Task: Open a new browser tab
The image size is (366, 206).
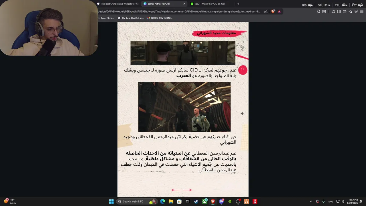Action: 238,4
